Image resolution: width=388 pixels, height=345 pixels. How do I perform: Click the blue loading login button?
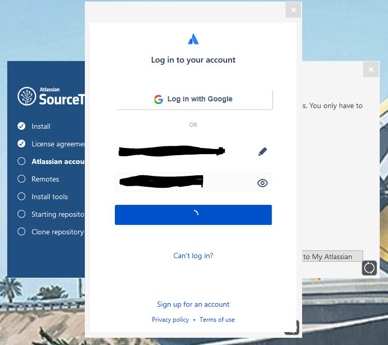[x=193, y=215]
